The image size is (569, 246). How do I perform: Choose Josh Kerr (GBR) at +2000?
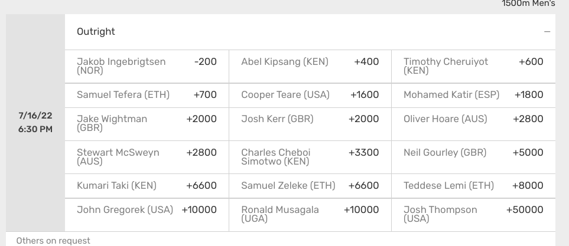pyautogui.click(x=310, y=124)
